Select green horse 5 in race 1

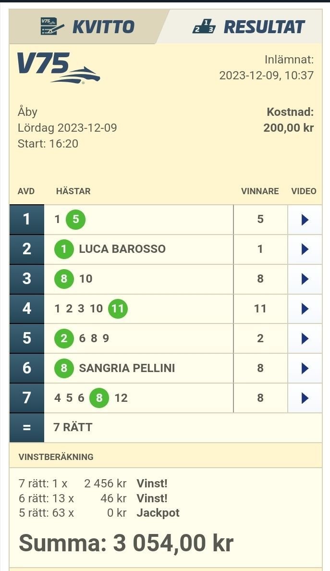point(75,220)
